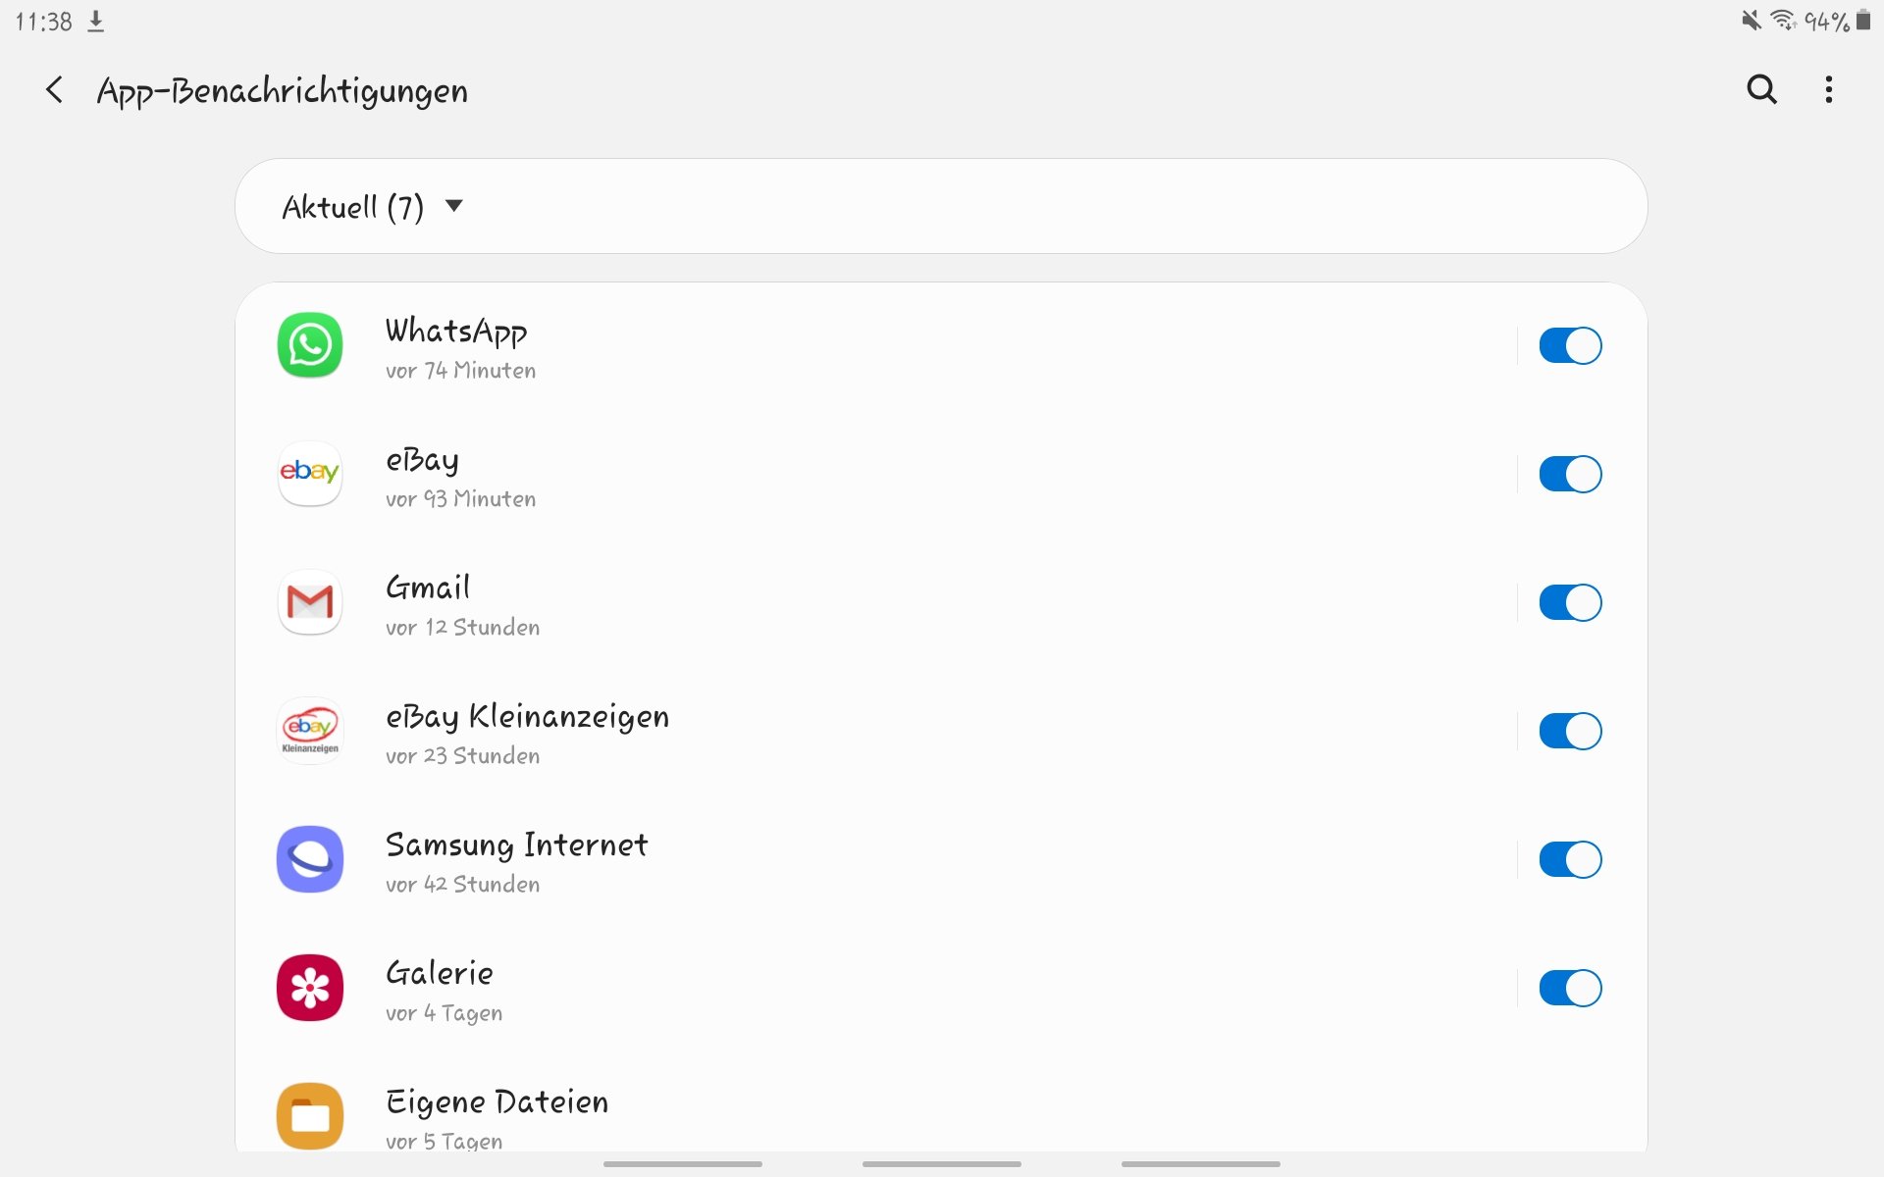The width and height of the screenshot is (1884, 1177).
Task: Turn off eBay notifications switch
Action: pyautogui.click(x=1570, y=474)
